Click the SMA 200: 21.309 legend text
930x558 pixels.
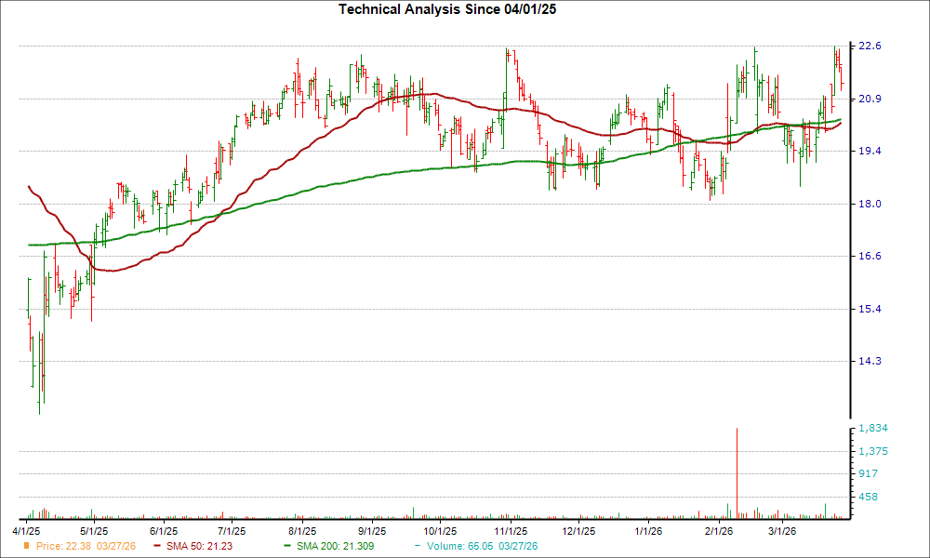click(x=335, y=547)
